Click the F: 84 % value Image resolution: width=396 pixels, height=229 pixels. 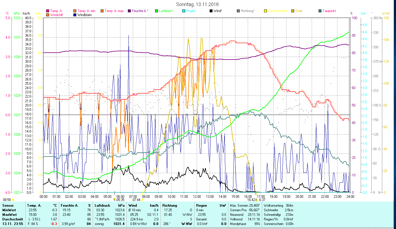tap(32, 224)
